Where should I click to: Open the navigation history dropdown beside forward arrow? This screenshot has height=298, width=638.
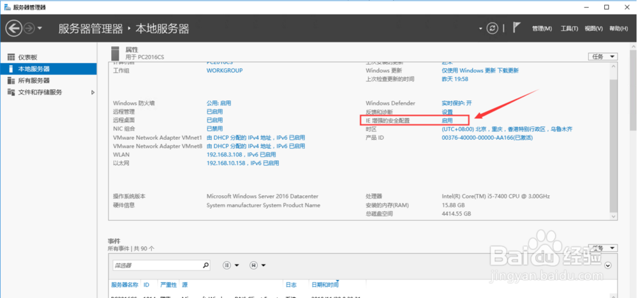[x=40, y=28]
